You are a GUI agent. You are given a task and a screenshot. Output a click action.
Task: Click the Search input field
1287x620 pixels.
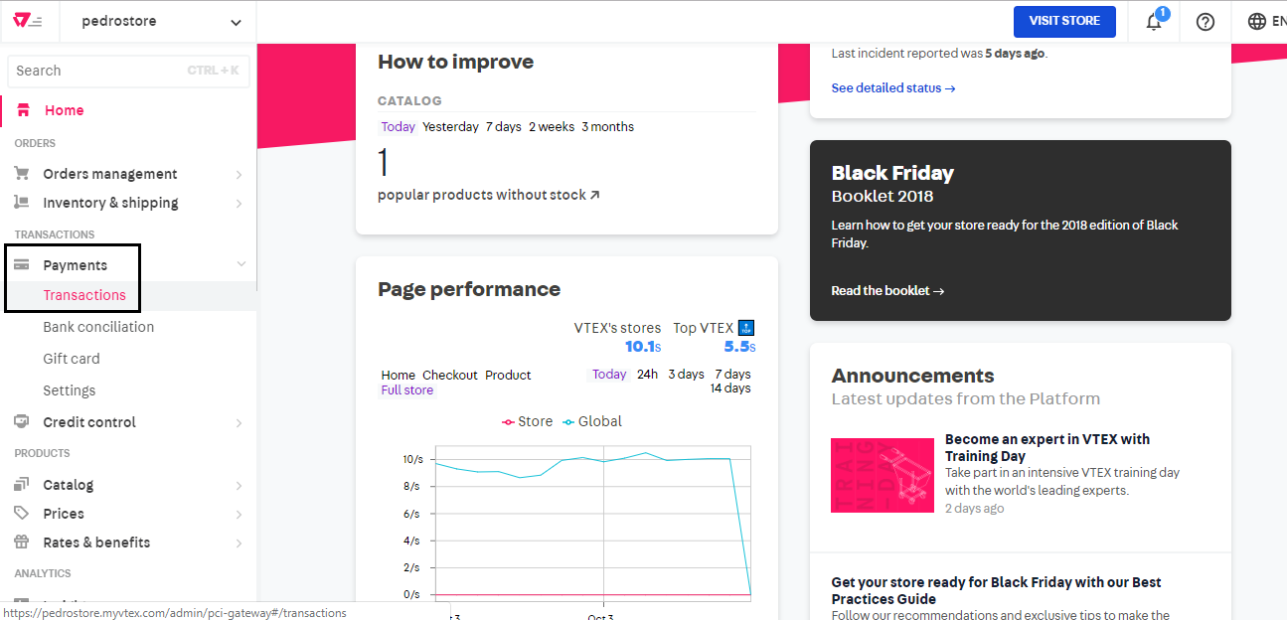[128, 71]
